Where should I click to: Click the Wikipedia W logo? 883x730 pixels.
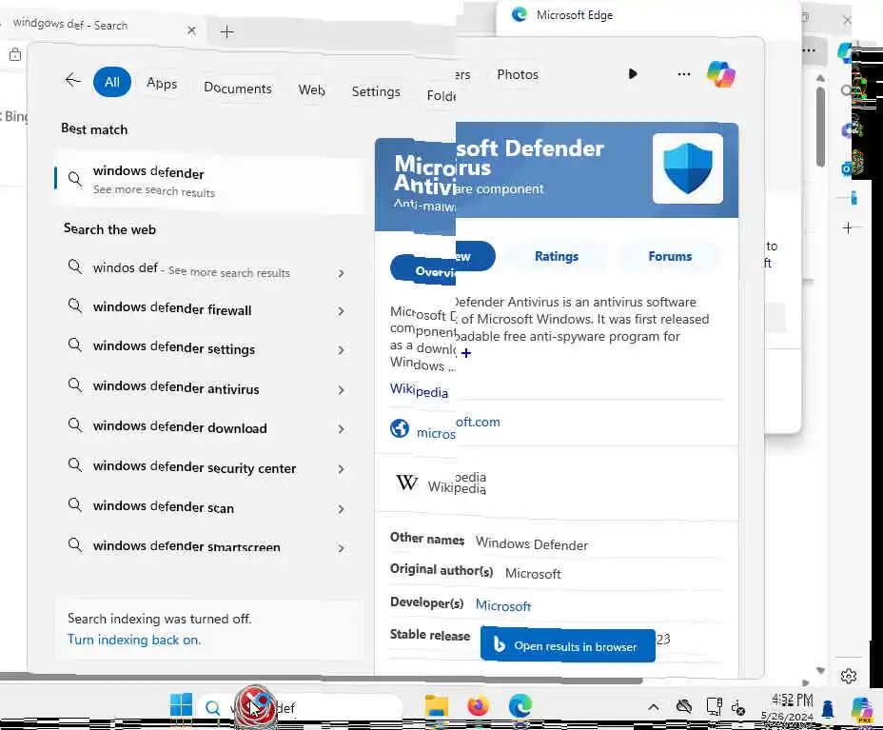tap(406, 483)
